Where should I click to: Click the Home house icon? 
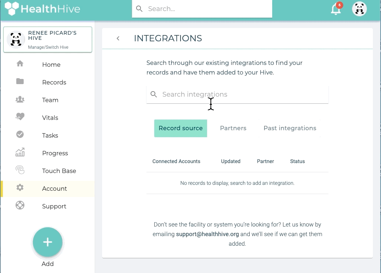click(x=20, y=64)
